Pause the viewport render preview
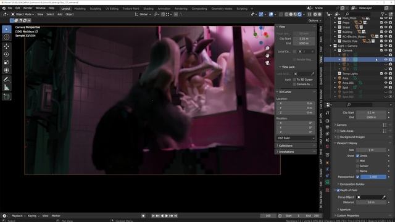The image size is (395, 222). coord(310,14)
